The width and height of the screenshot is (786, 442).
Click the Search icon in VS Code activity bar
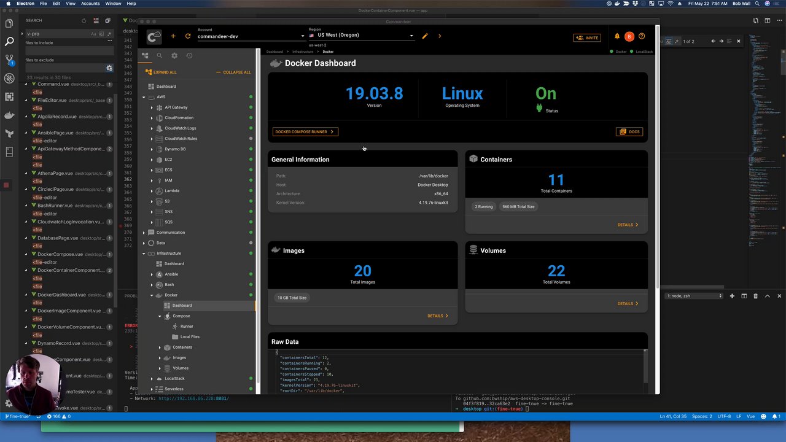pyautogui.click(x=9, y=42)
